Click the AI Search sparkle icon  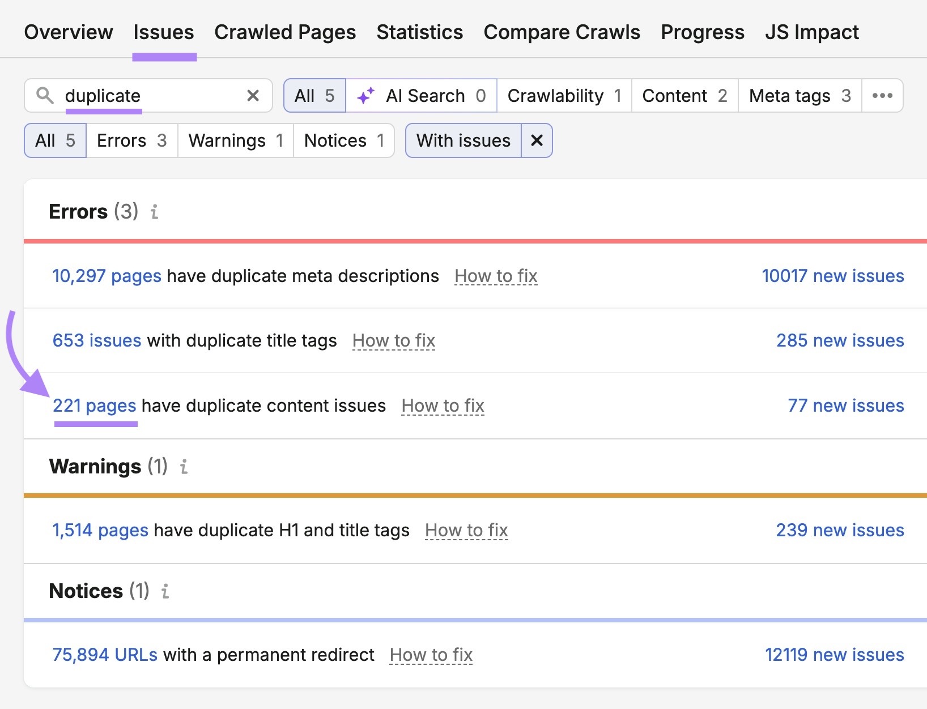[366, 96]
